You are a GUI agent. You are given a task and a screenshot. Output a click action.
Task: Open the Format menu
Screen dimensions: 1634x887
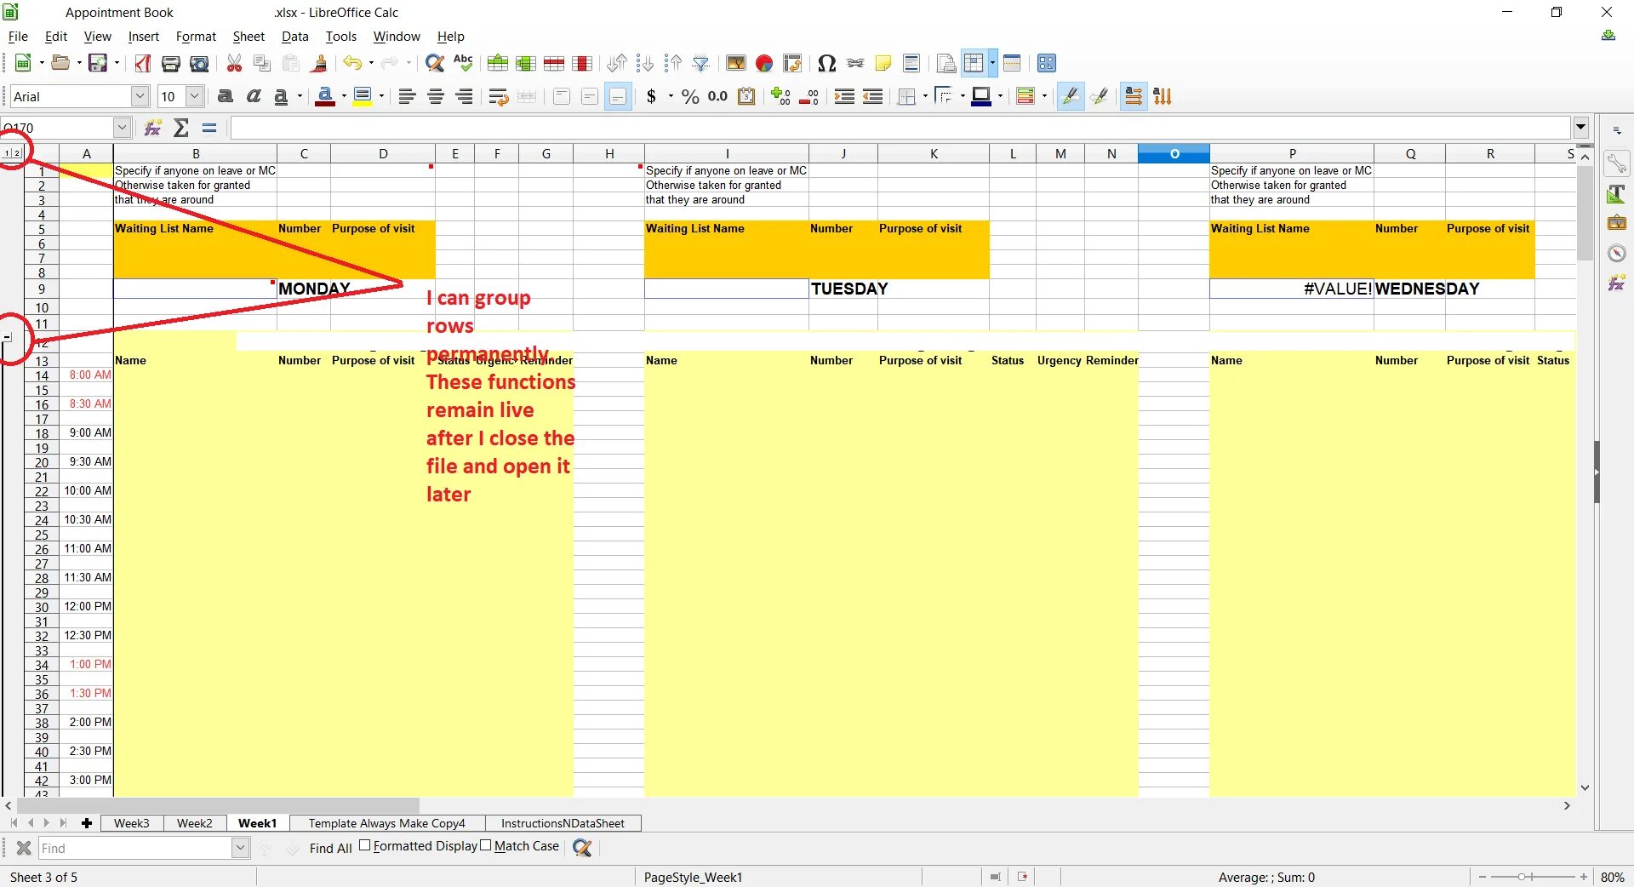pyautogui.click(x=196, y=37)
